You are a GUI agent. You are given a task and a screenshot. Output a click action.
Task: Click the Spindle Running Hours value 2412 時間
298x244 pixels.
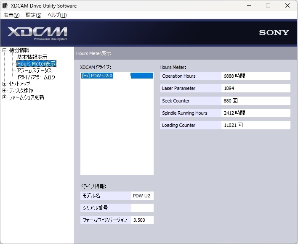tap(255, 113)
